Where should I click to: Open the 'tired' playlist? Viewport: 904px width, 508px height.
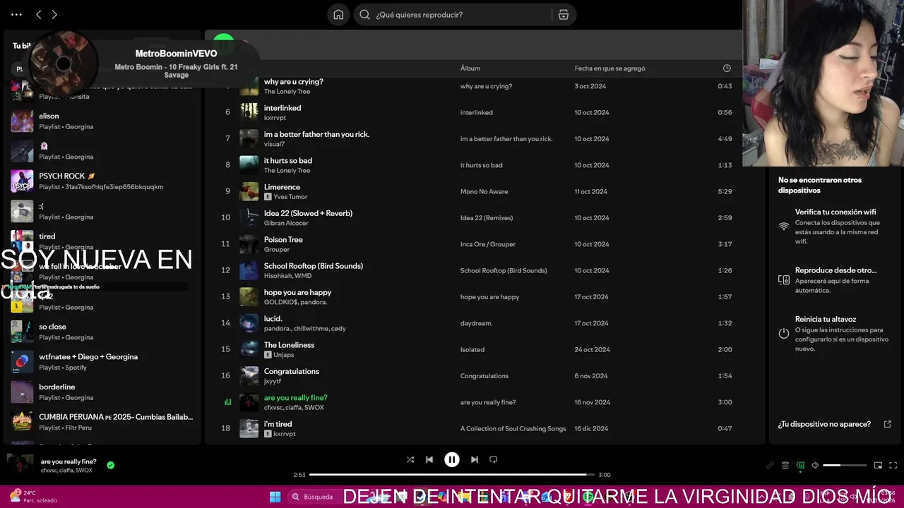[x=102, y=241]
